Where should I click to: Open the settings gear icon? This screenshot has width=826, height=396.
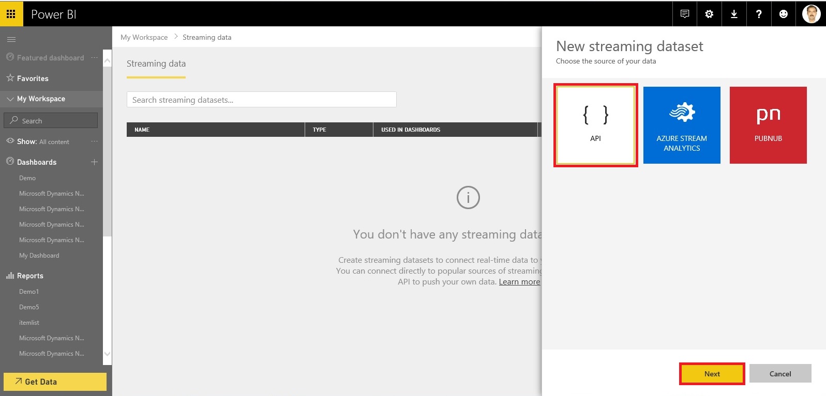709,14
